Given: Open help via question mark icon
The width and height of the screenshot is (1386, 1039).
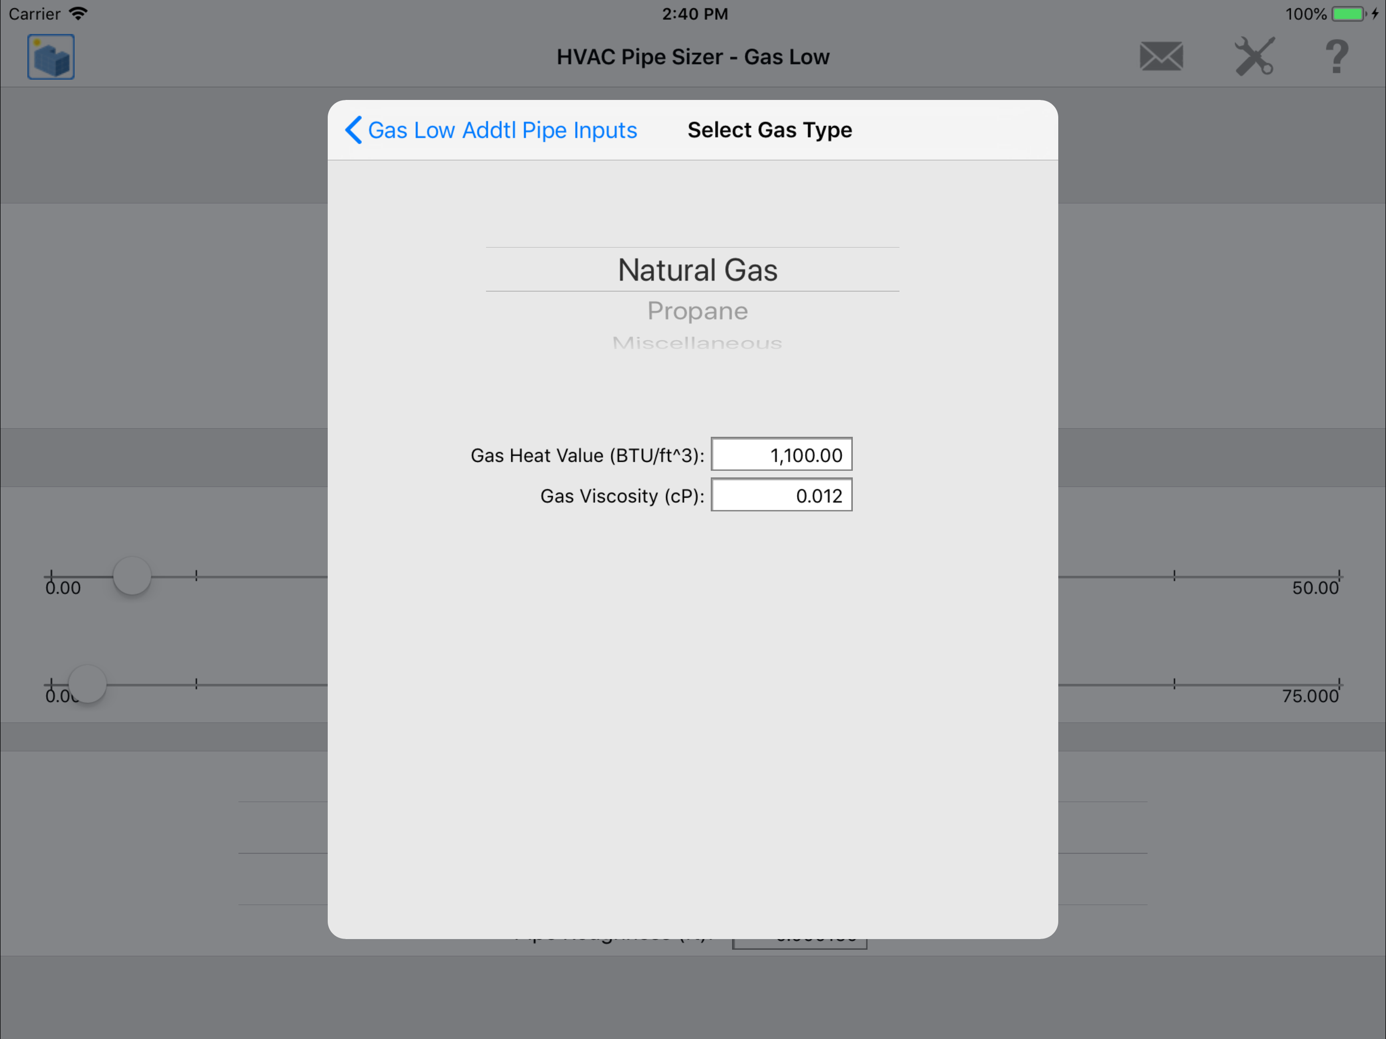Looking at the screenshot, I should pyautogui.click(x=1336, y=57).
